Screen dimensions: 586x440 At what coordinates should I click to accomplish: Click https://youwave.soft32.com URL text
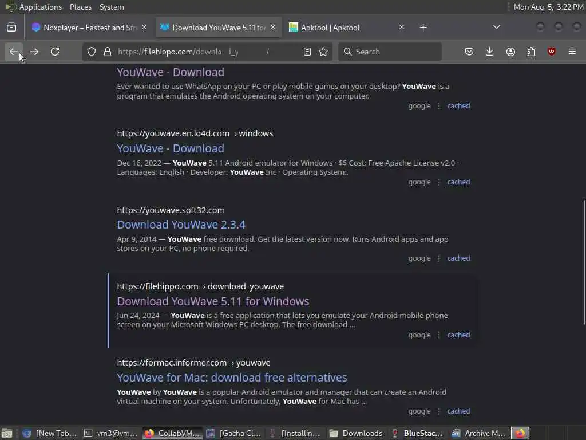(171, 210)
